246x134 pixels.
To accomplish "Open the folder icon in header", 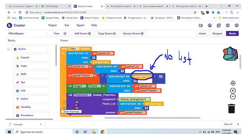I will tap(201, 26).
